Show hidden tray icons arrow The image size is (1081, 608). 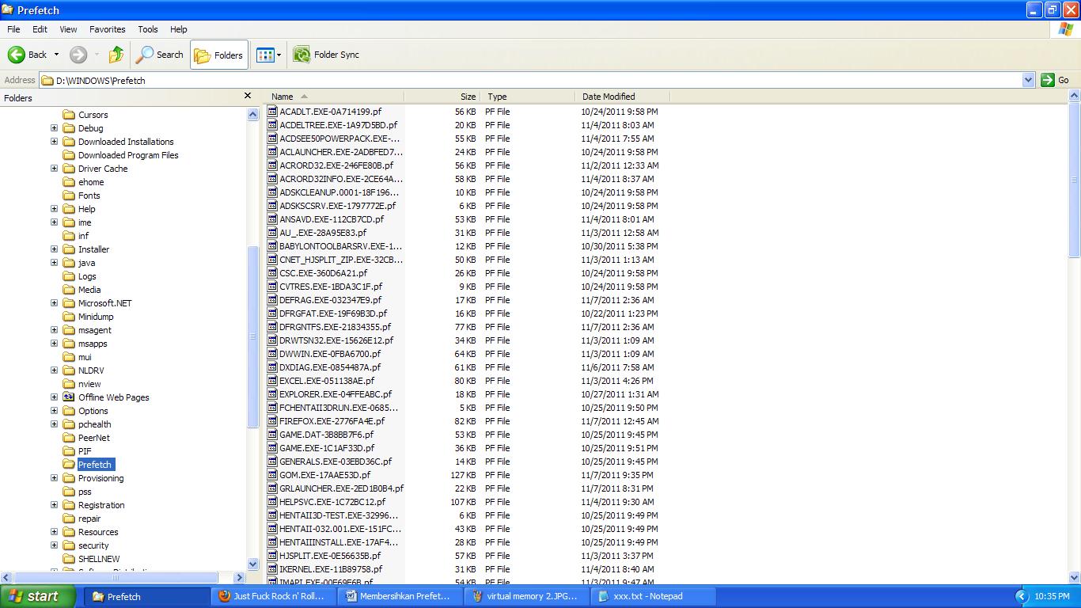pos(1021,596)
